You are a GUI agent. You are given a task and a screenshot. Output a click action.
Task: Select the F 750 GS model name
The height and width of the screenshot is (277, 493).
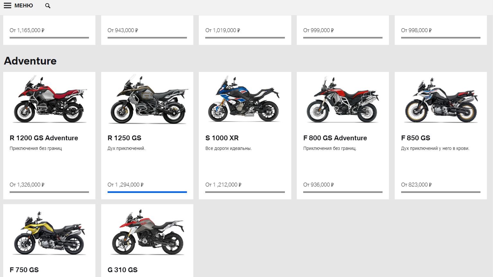point(24,270)
